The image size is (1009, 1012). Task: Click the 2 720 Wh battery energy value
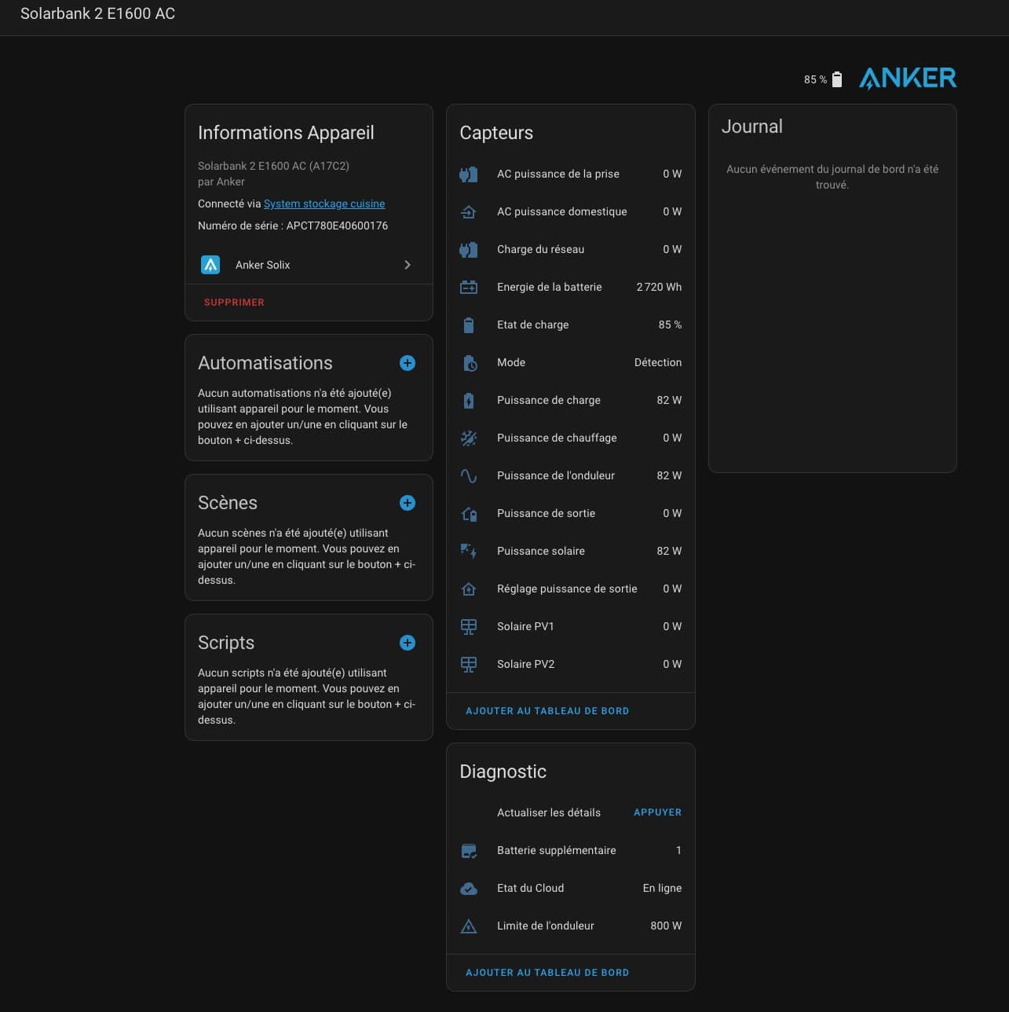pyautogui.click(x=659, y=287)
